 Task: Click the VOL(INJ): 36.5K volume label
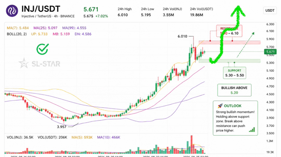coord(20,137)
